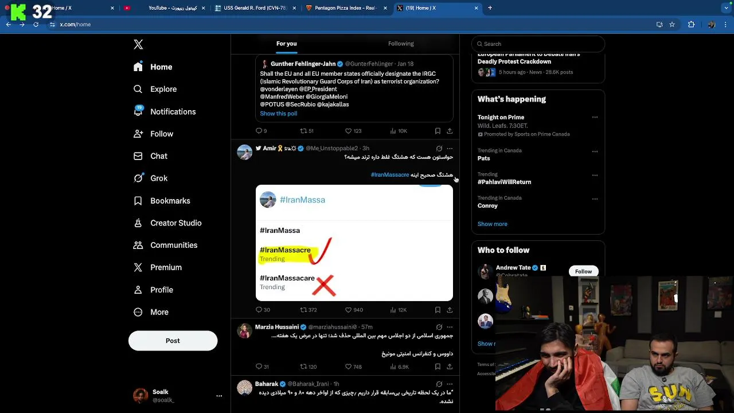Open Amir's profile avatar
The image size is (734, 413).
[x=245, y=152]
